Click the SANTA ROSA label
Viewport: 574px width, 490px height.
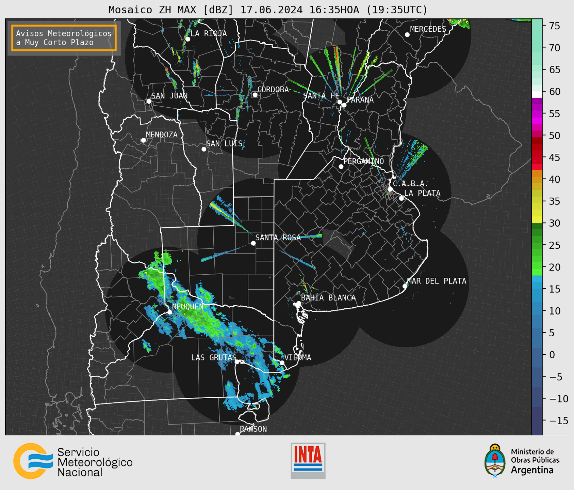click(278, 238)
